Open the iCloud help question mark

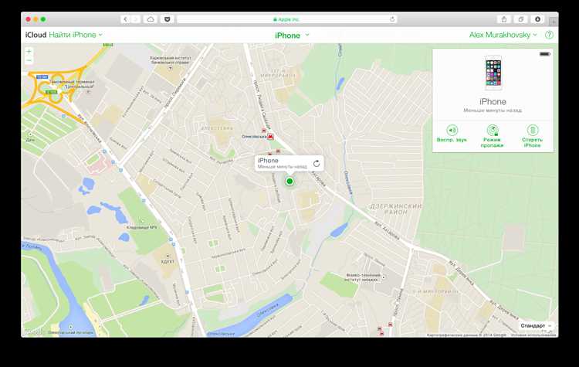click(549, 35)
